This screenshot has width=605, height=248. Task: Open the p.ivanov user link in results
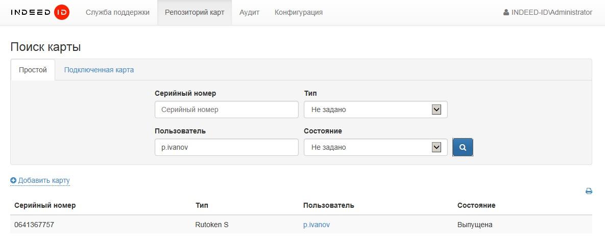[x=316, y=225]
